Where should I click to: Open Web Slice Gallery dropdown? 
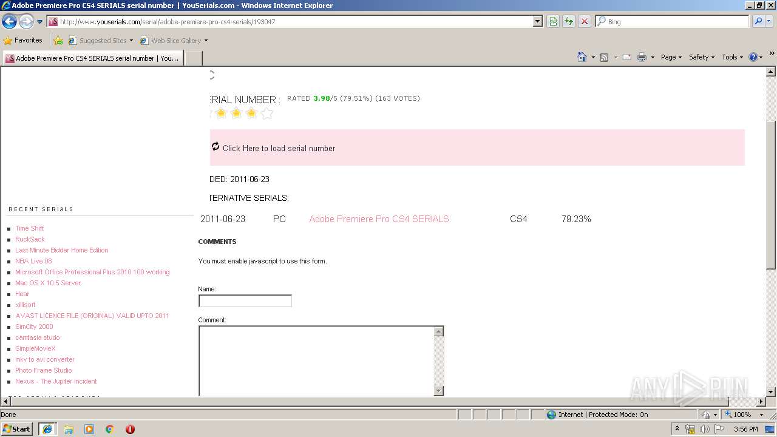tap(174, 41)
